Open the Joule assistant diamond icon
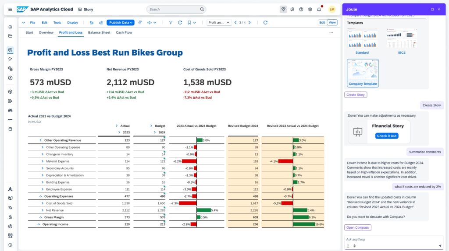This screenshot has width=449, height=251. coord(283,9)
